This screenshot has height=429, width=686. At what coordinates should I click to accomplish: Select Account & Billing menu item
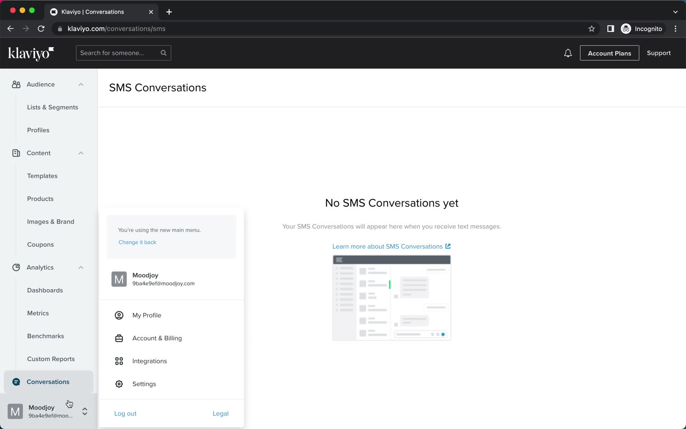pos(171,338)
